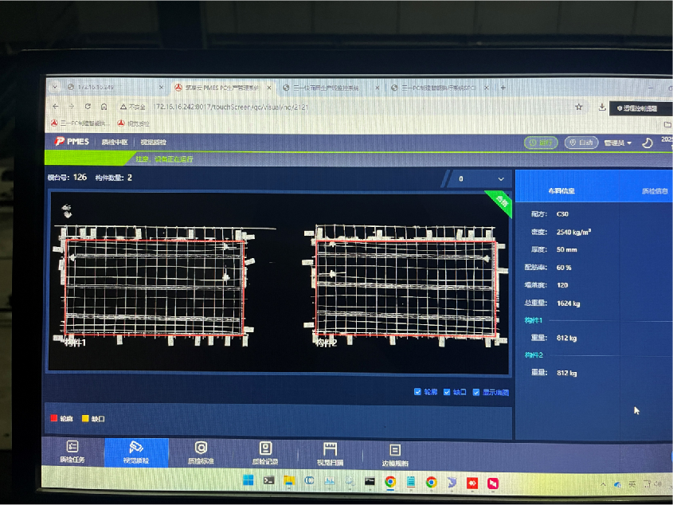Open the 质检标准 icon
This screenshot has width=673, height=505.
point(201,448)
